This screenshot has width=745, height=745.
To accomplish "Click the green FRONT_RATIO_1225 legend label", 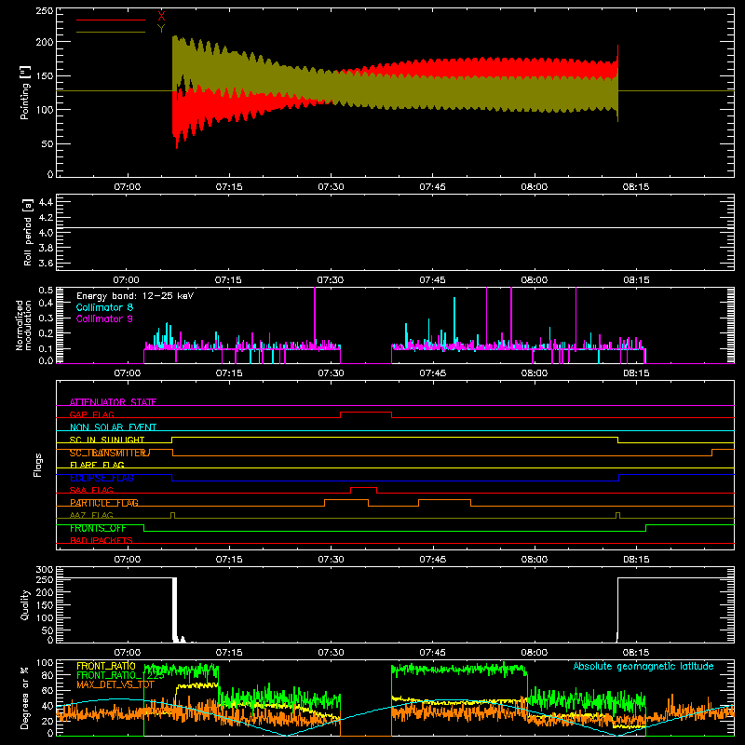I will [120, 675].
